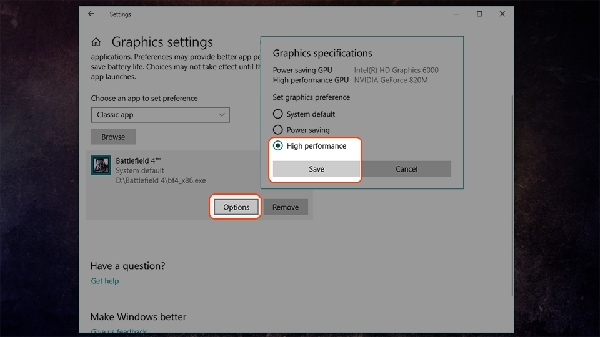
Task: Click the D:\Battlefield 4\bf4_x86.exe path
Action: click(161, 180)
